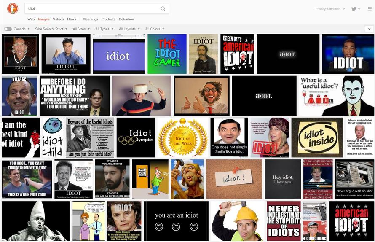Open man with pot on head thumbnail
Screen dimensions: 375x242
pyautogui.click(x=142, y=96)
